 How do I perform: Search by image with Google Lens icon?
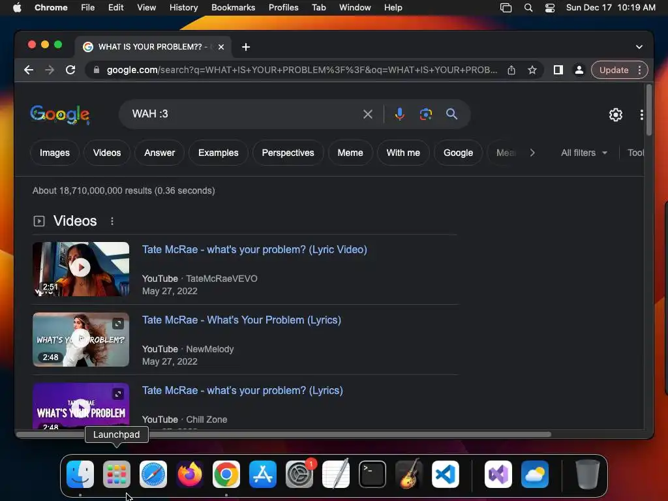coord(425,114)
